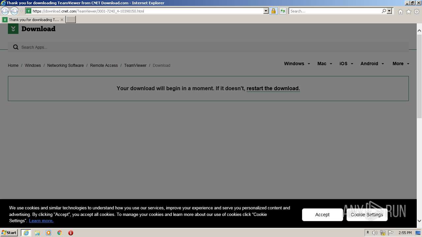Open the TeamViewer breadcrumb link
The width and height of the screenshot is (422, 237).
135,66
